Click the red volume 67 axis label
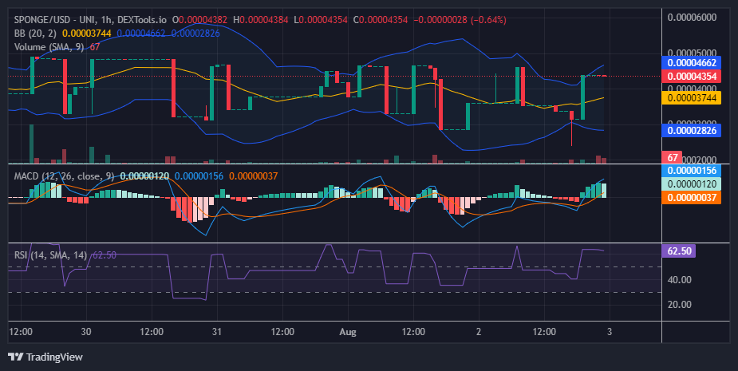 672,158
